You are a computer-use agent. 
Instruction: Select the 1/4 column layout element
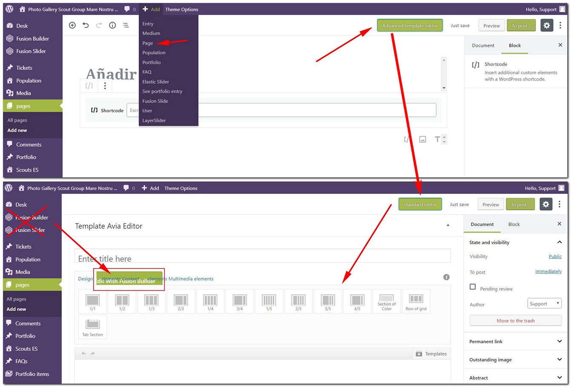[210, 302]
